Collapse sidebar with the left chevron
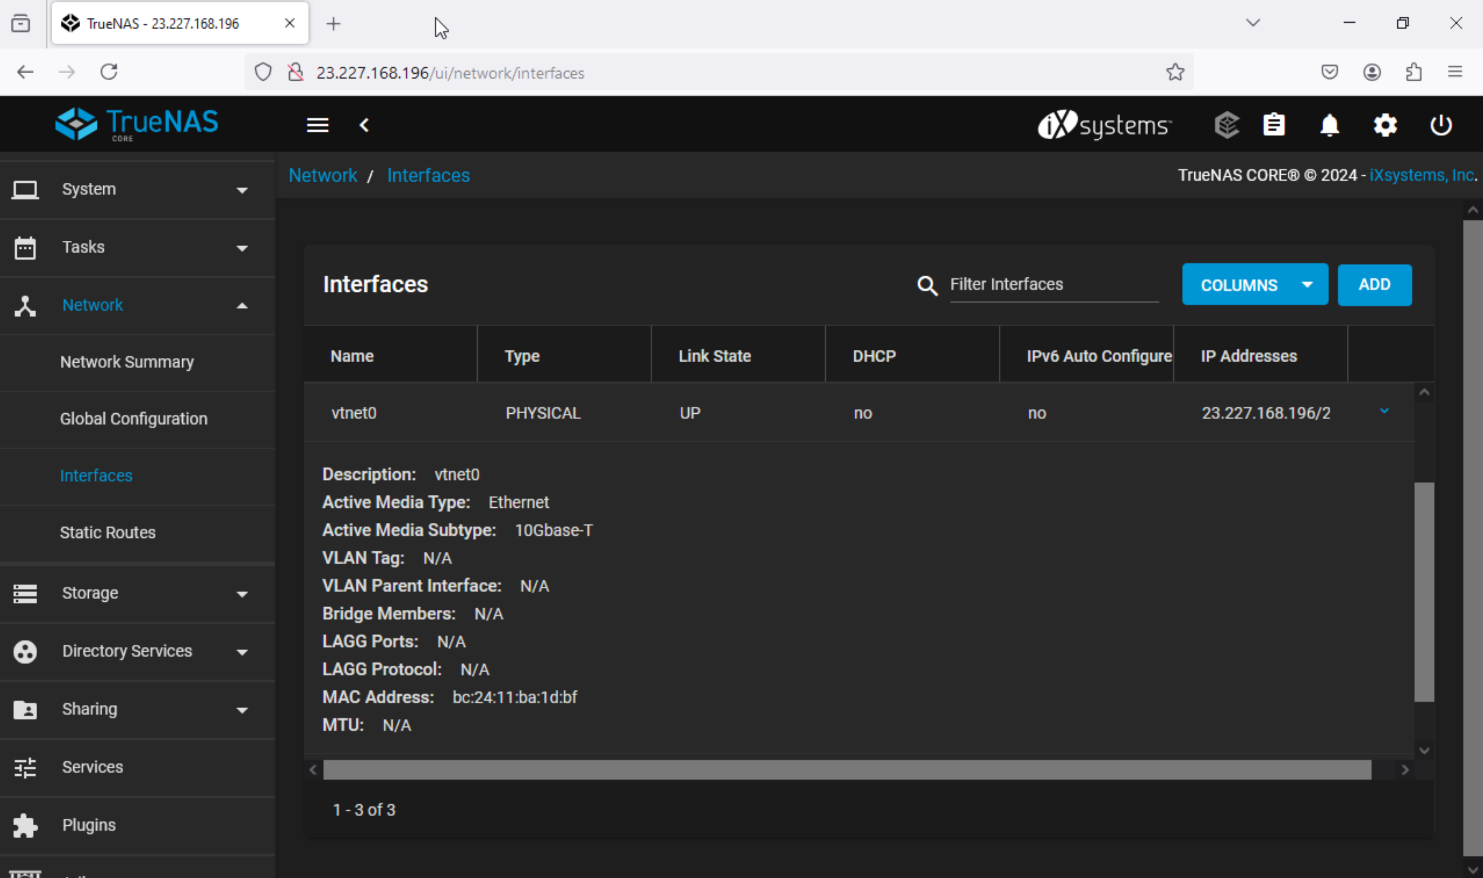The height and width of the screenshot is (878, 1483). (x=365, y=125)
